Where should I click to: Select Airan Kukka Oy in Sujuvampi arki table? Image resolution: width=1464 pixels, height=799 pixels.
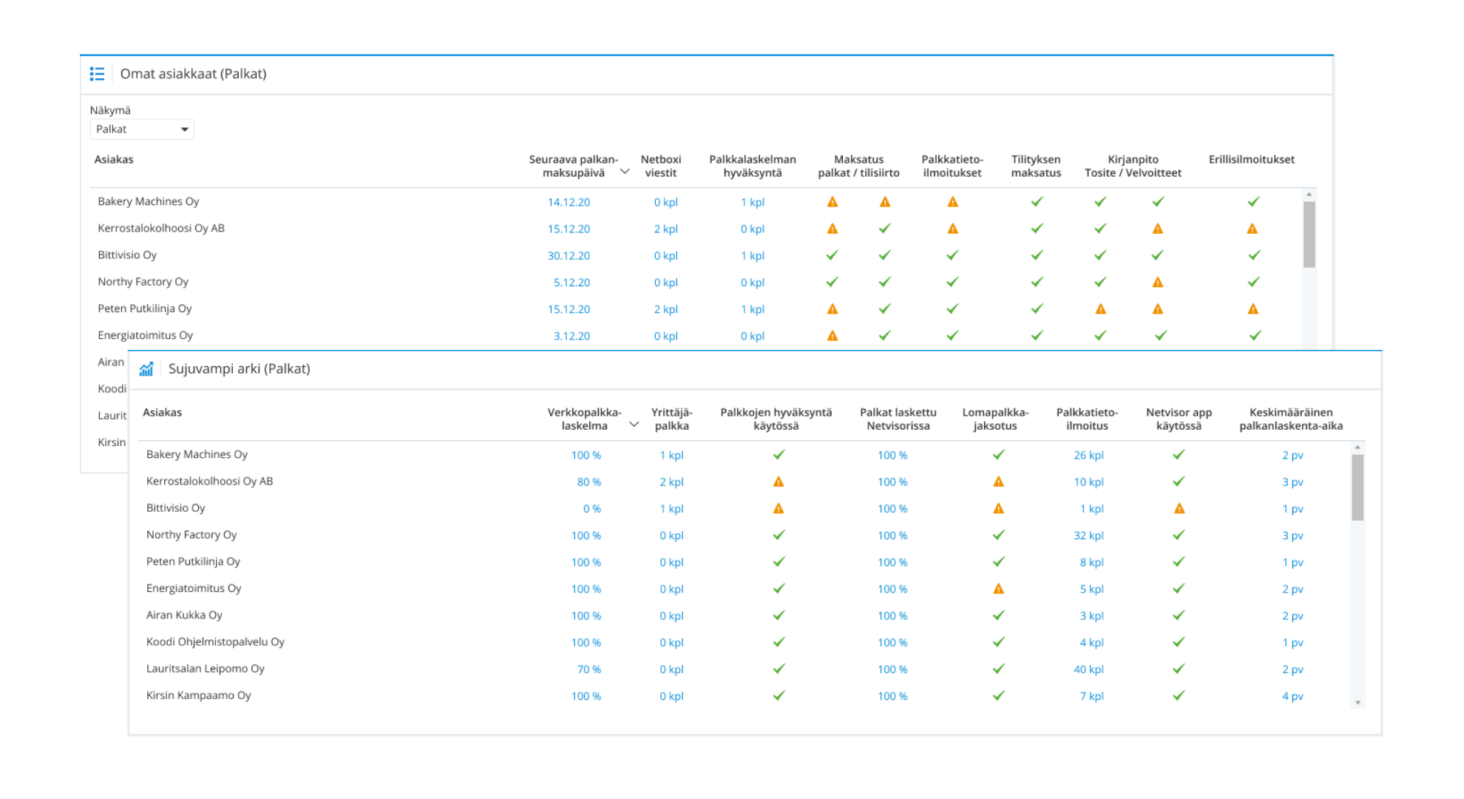point(184,616)
